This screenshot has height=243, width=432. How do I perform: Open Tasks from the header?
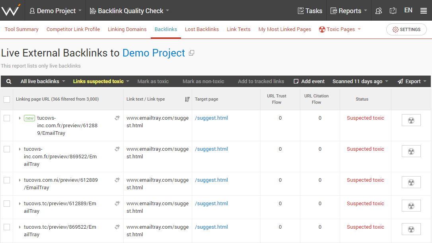click(x=310, y=11)
